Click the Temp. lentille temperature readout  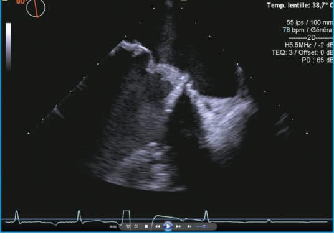(300, 6)
